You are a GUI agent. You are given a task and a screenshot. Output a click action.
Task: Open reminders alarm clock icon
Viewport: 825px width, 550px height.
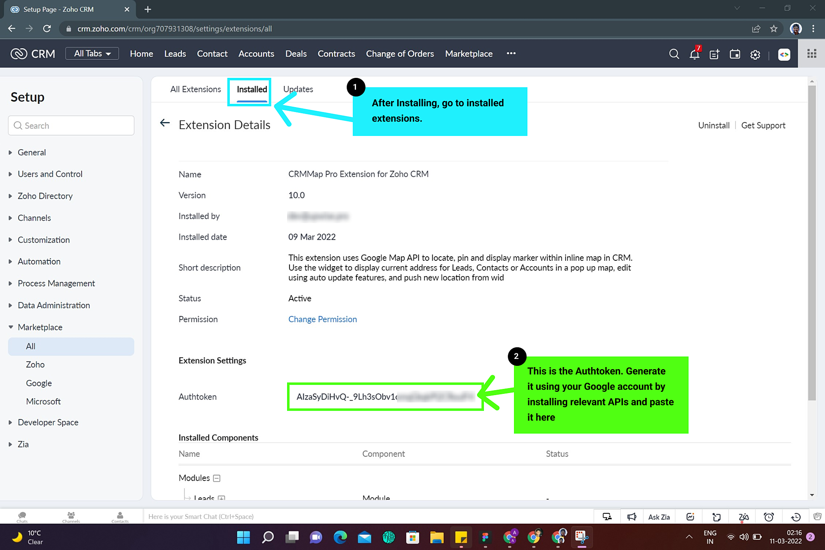pos(768,517)
